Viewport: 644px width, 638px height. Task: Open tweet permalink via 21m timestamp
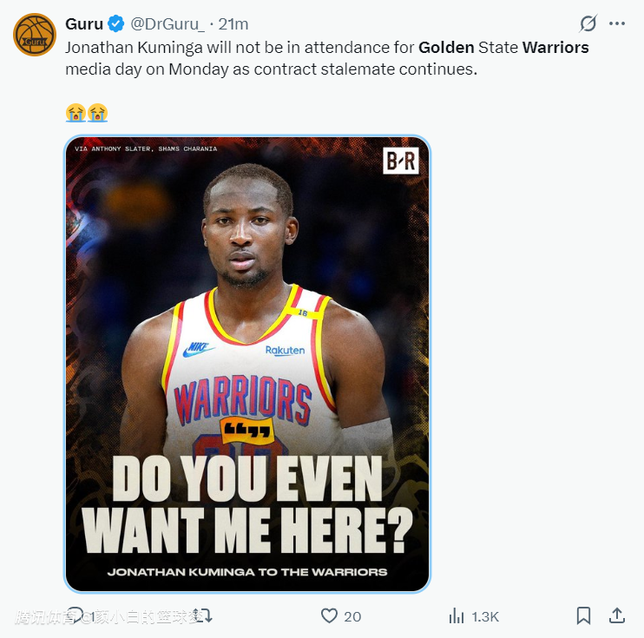[x=233, y=24]
